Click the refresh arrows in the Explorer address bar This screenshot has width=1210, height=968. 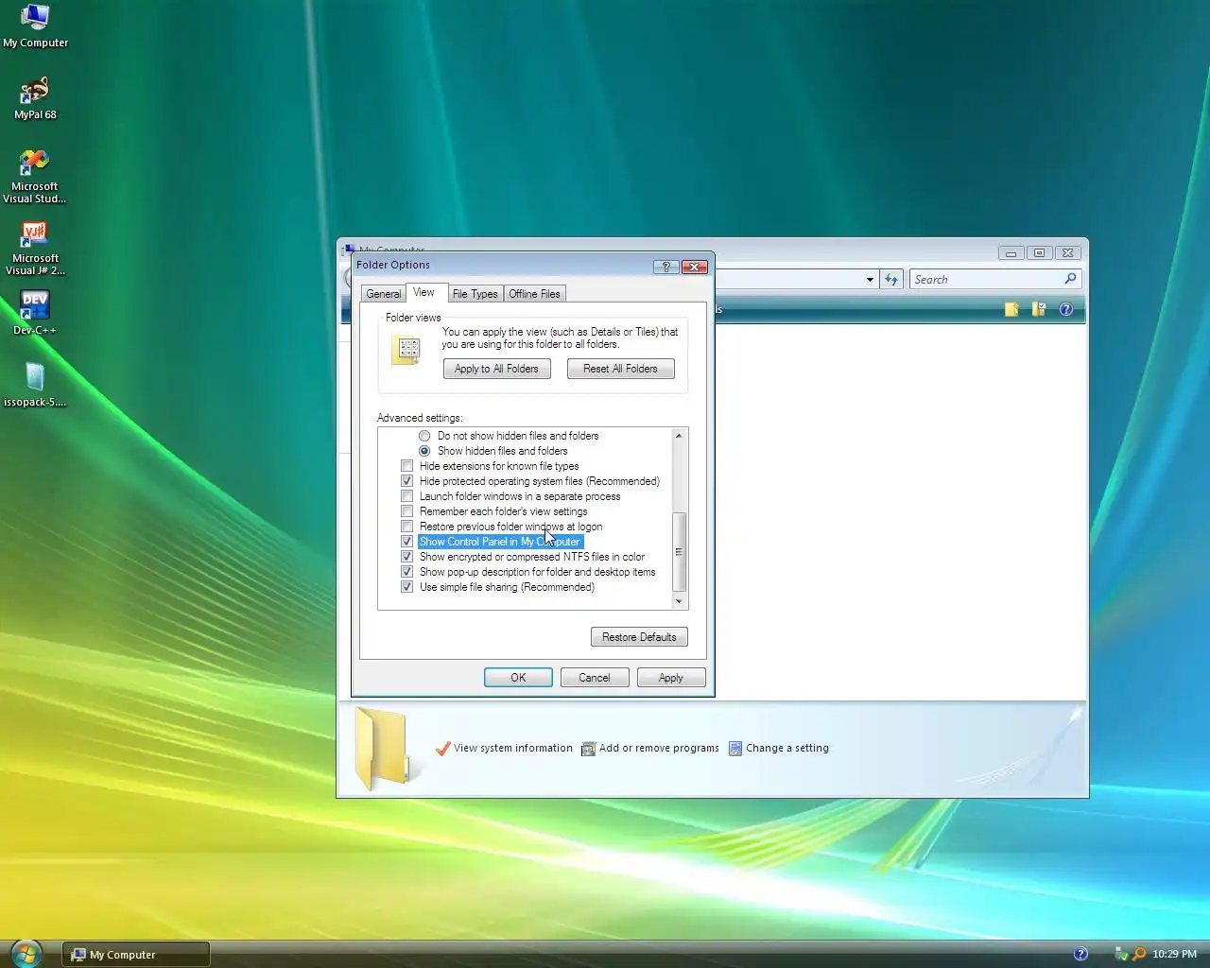pos(891,279)
